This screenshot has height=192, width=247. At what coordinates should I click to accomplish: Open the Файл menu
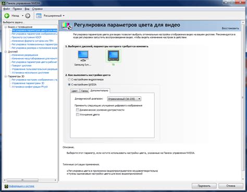pos(7,9)
